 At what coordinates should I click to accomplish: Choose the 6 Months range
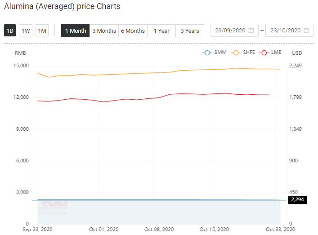pyautogui.click(x=133, y=31)
